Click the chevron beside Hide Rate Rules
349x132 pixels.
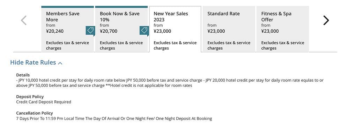(60, 63)
